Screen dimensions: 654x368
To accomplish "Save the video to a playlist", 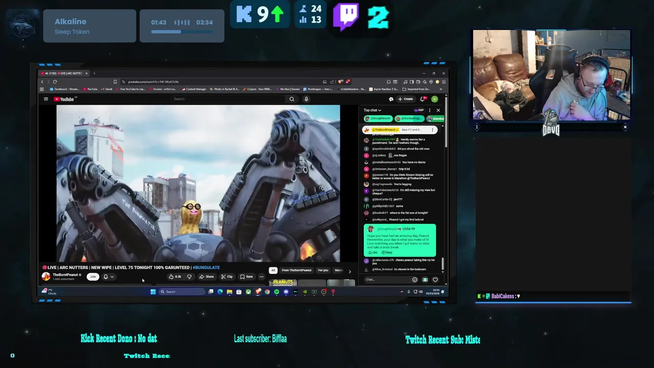I will tap(246, 277).
